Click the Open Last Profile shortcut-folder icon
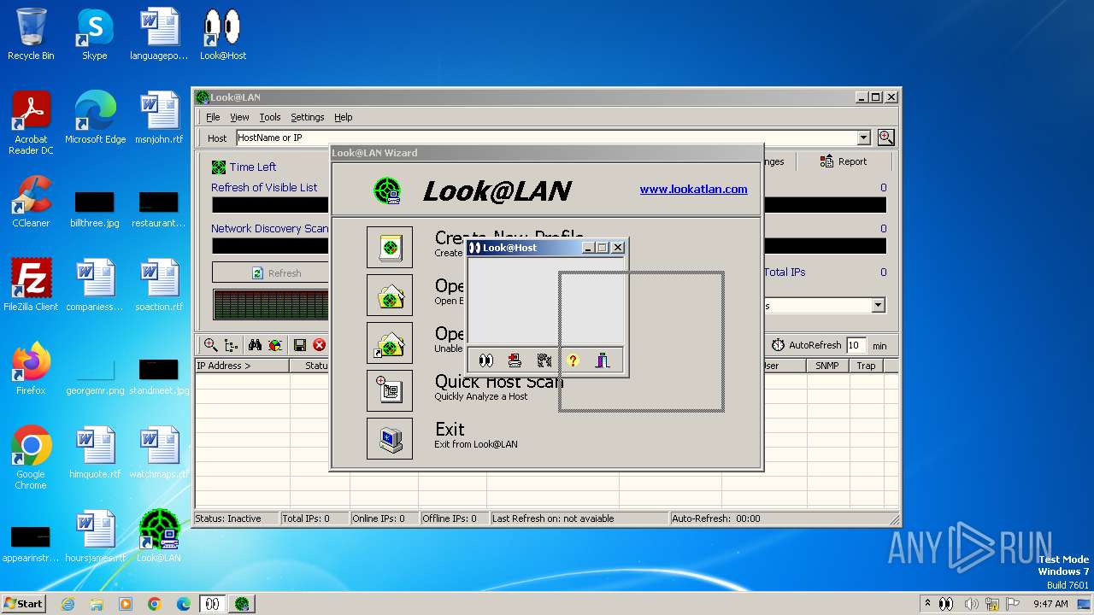 [390, 343]
